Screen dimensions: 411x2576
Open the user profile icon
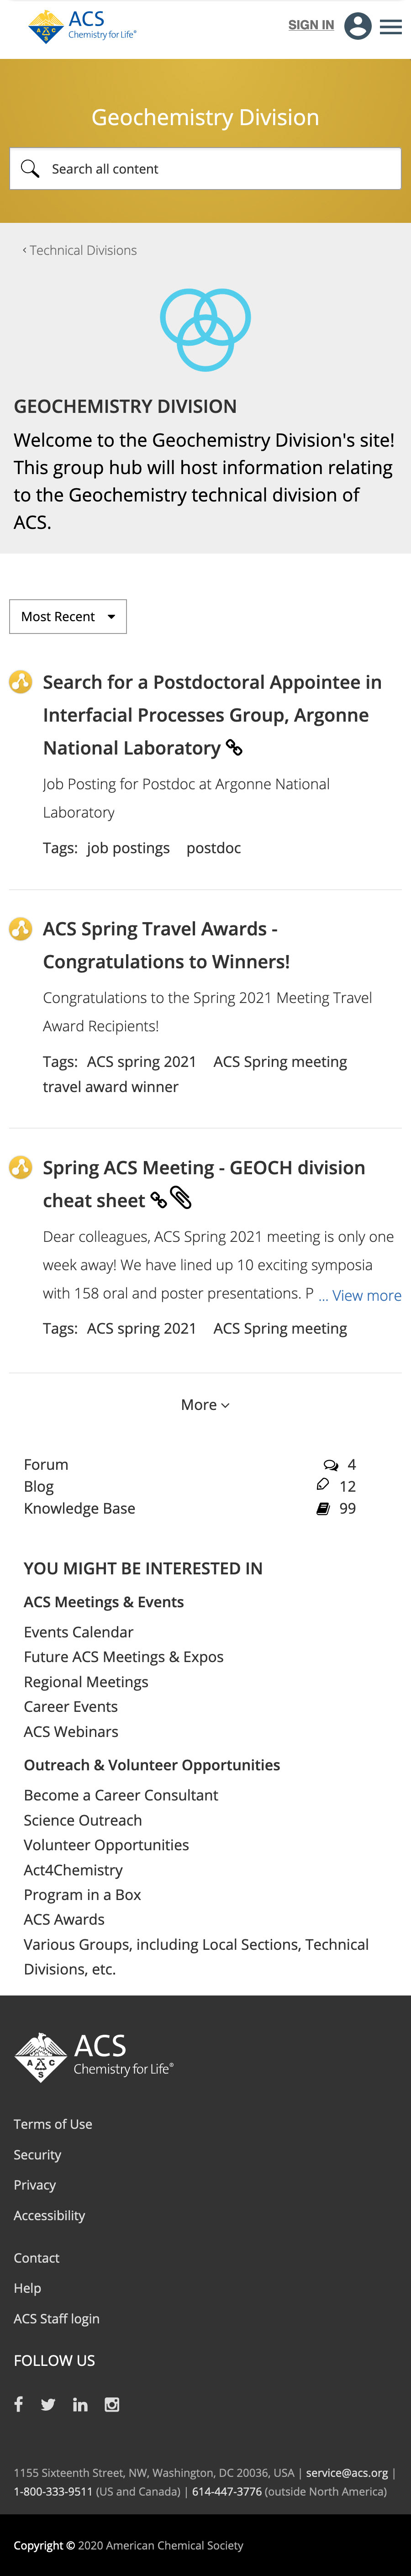point(357,26)
